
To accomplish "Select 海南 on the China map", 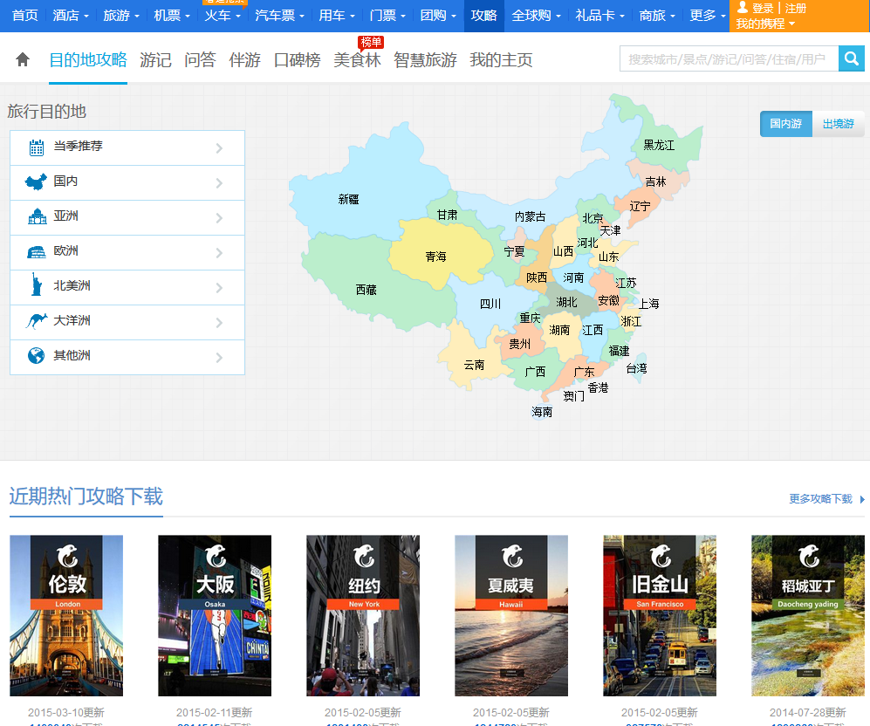I will (542, 412).
